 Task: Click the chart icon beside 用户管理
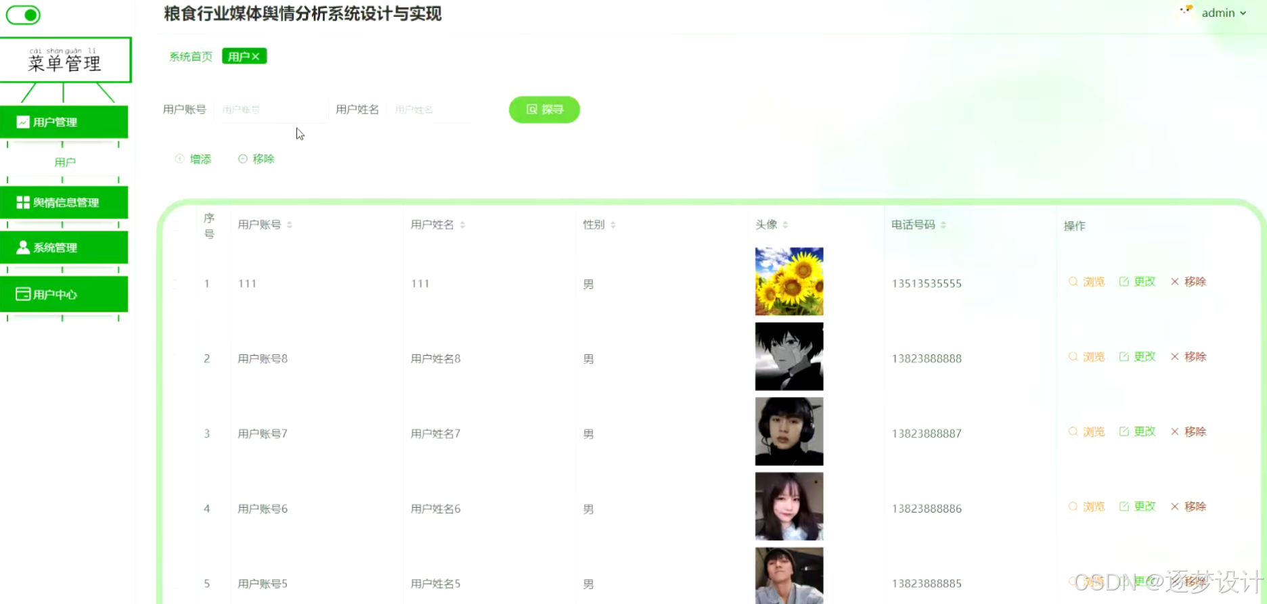(x=23, y=122)
